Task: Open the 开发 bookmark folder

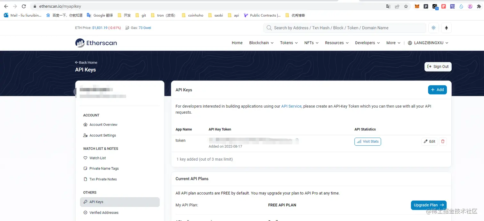Action: click(124, 15)
